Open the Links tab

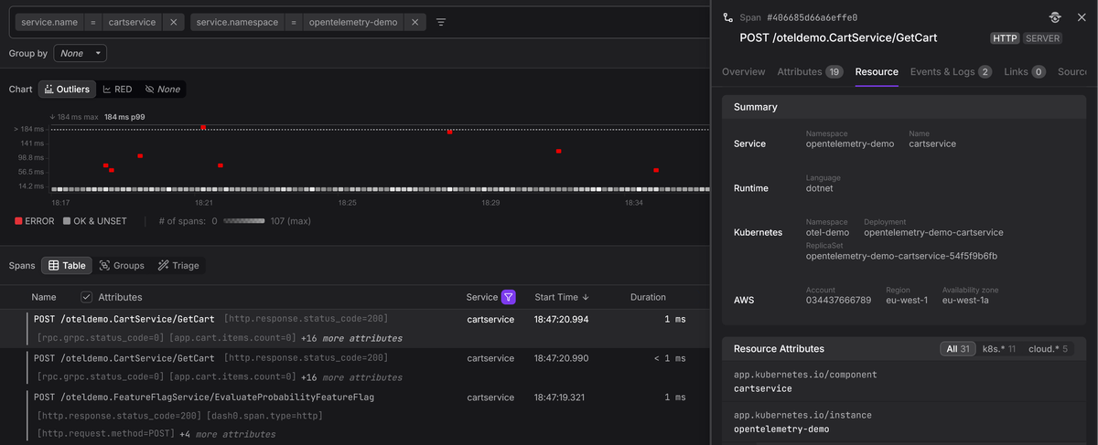1025,71
